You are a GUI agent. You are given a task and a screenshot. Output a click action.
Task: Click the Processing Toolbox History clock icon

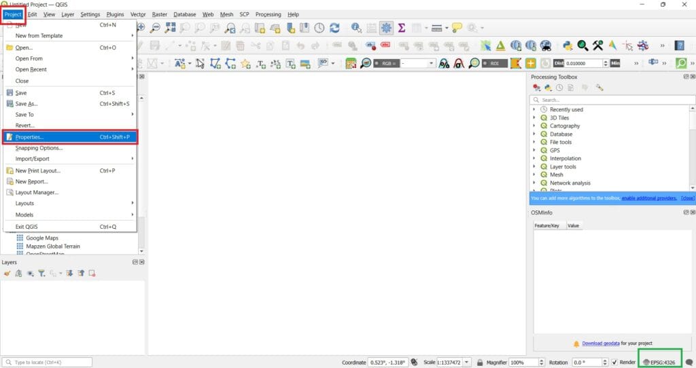tap(559, 88)
